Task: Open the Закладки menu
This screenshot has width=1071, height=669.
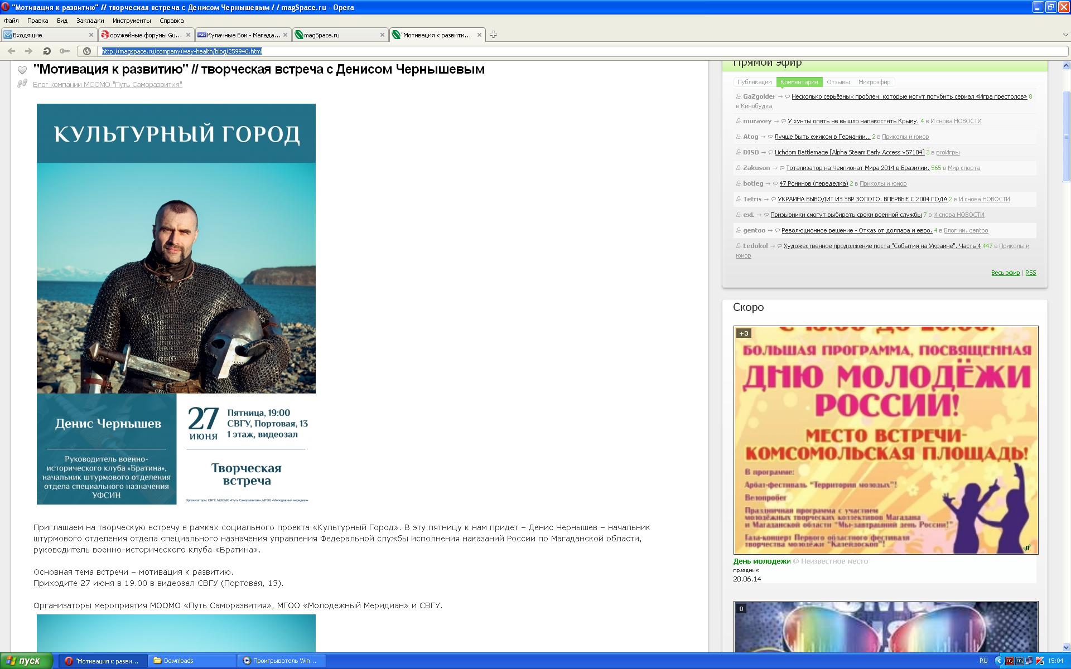Action: tap(90, 21)
